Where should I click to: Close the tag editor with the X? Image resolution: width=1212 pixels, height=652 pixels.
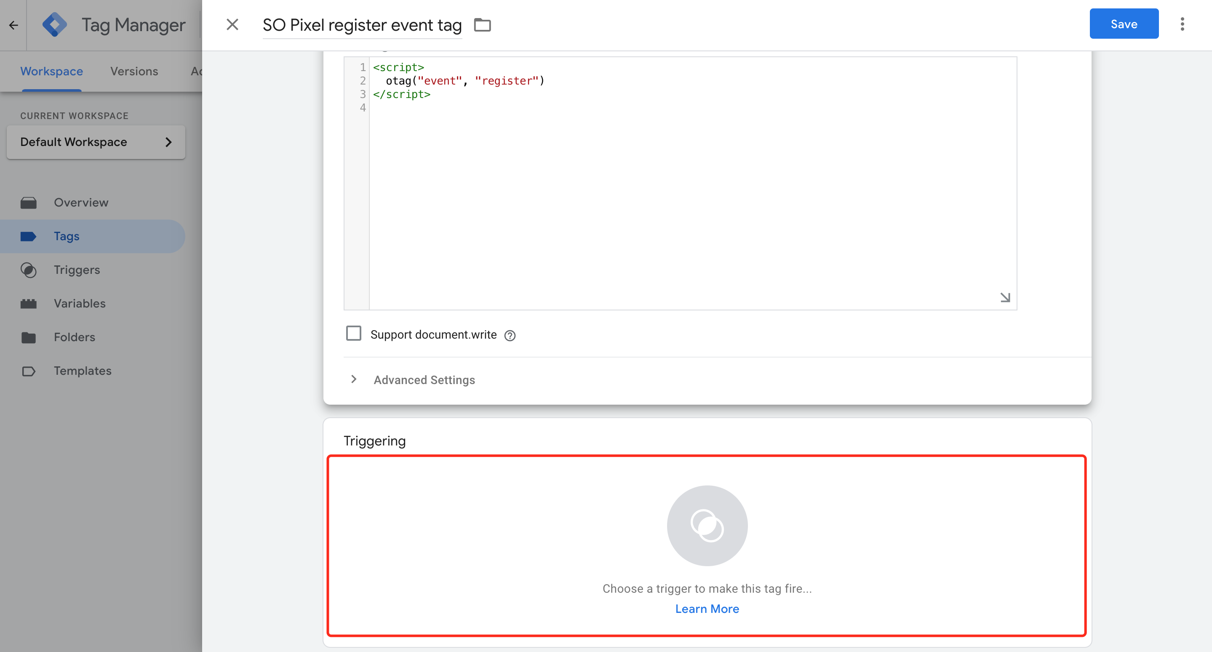232,24
